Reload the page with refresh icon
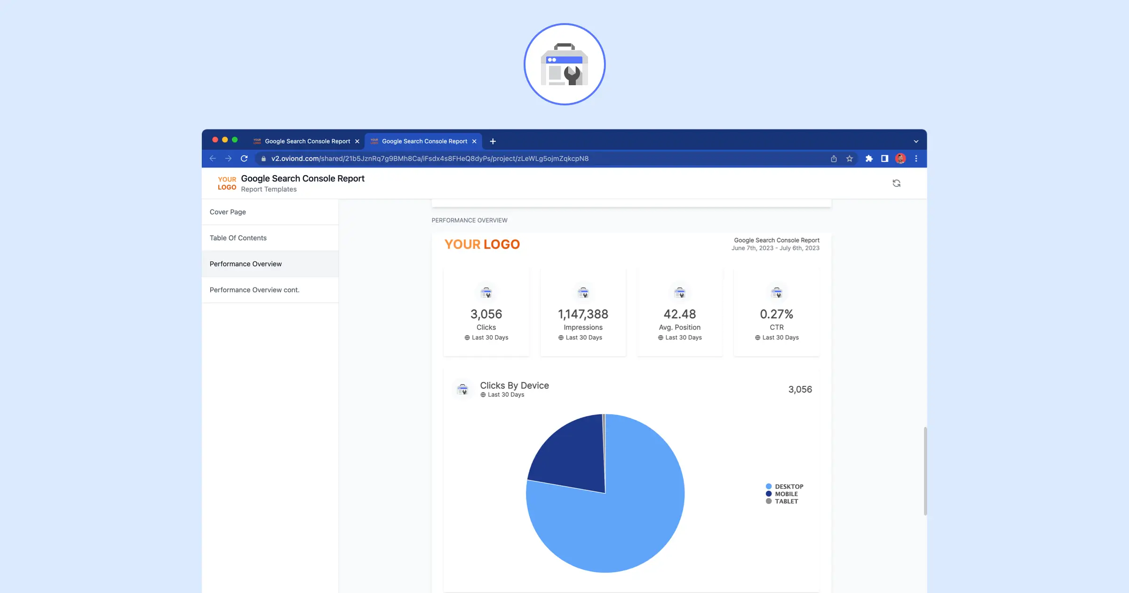This screenshot has height=593, width=1129. [244, 159]
